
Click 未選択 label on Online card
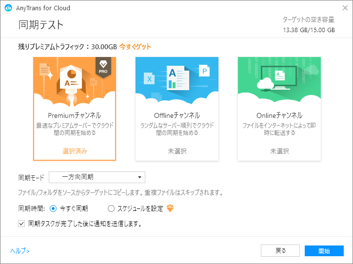pyautogui.click(x=279, y=151)
